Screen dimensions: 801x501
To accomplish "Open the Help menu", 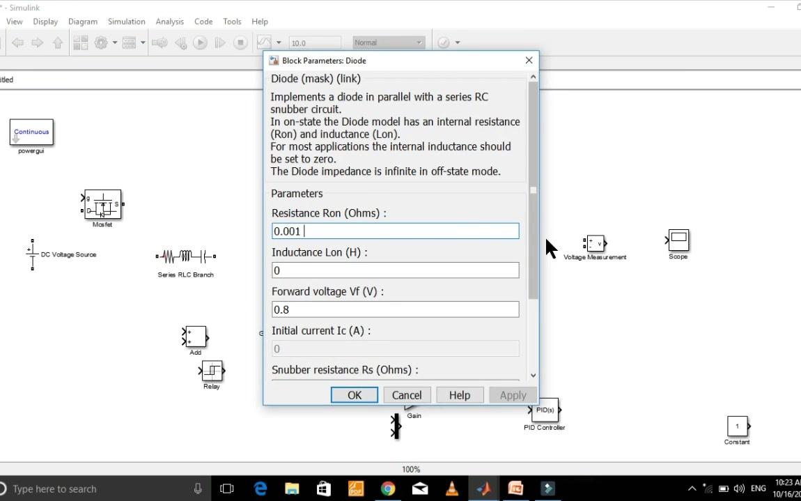I will pyautogui.click(x=260, y=22).
